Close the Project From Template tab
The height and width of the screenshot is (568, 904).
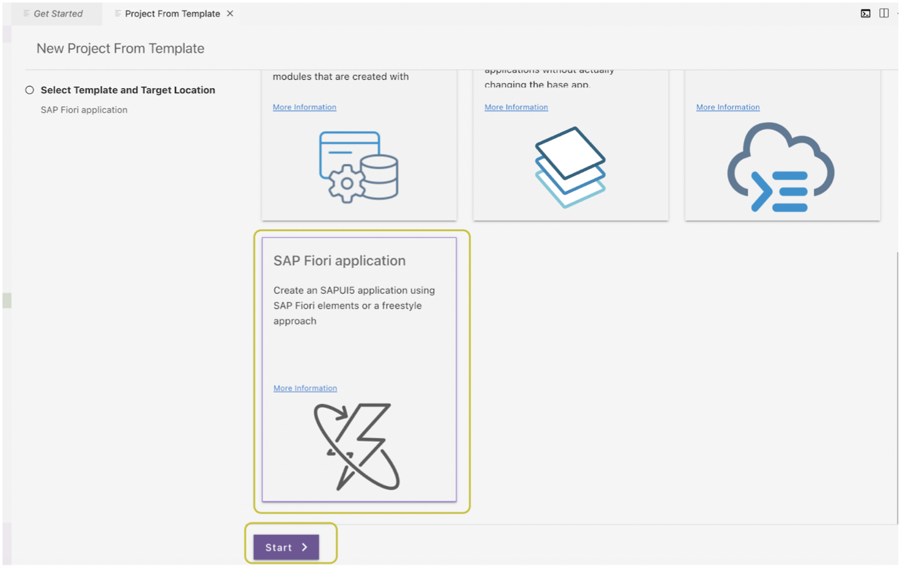230,13
